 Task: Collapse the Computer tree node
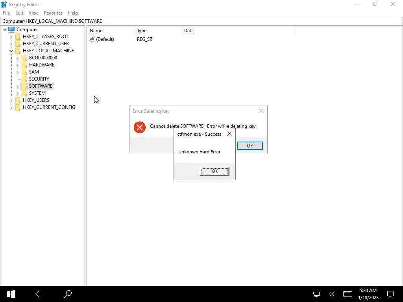5,29
